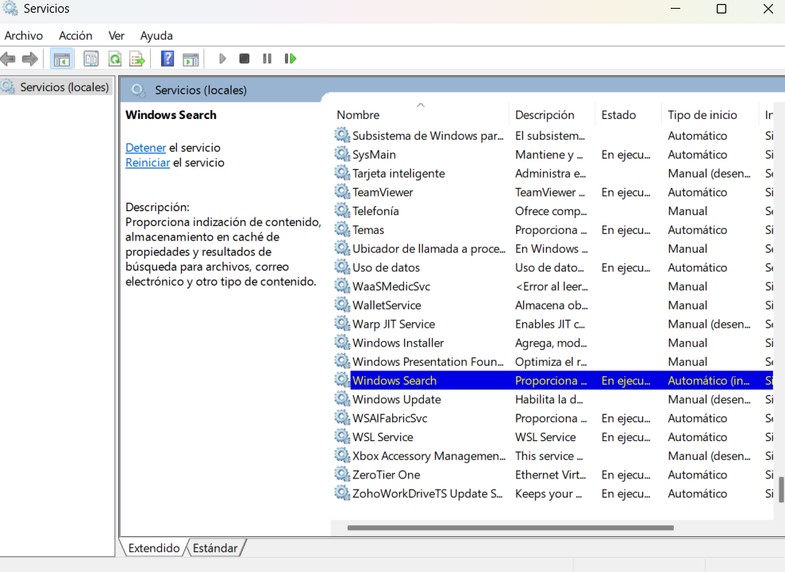Click the Stop Service square icon
The image size is (785, 572).
[x=244, y=59]
